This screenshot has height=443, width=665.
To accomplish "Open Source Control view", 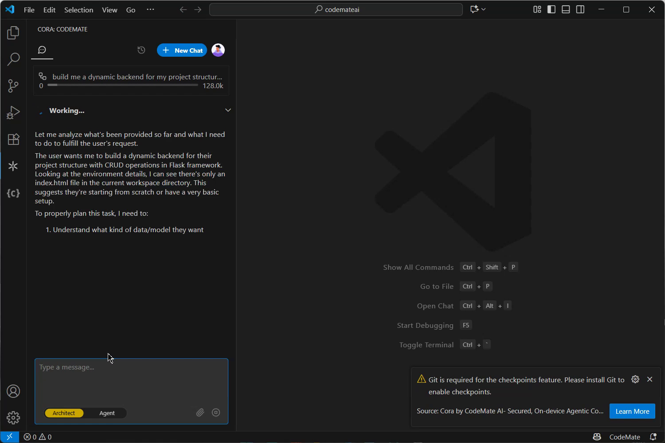I will point(13,85).
